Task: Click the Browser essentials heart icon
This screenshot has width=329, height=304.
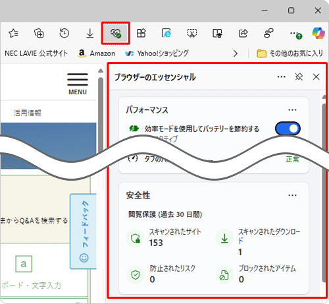Action: [x=116, y=34]
